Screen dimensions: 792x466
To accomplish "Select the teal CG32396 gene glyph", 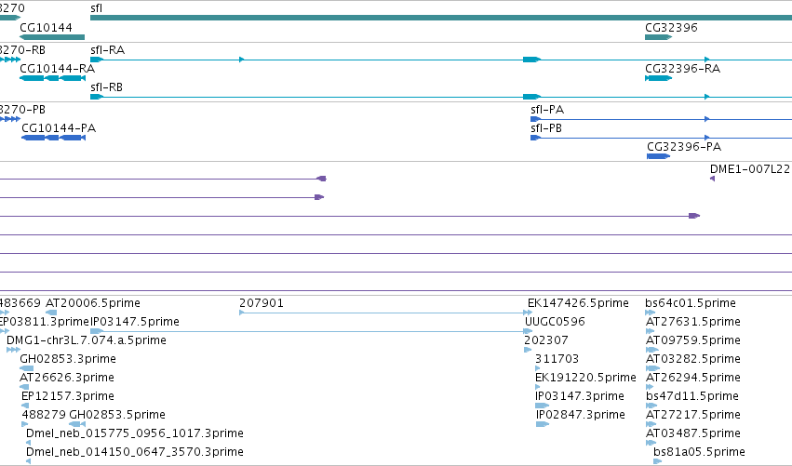I will pyautogui.click(x=659, y=37).
